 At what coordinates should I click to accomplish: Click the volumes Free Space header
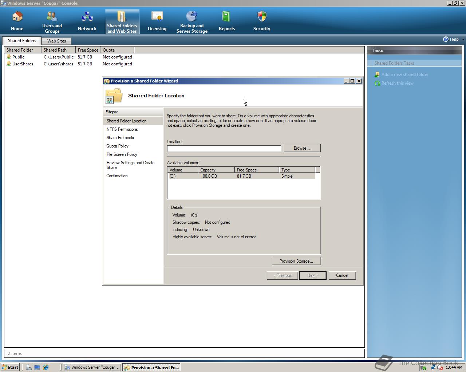point(257,170)
